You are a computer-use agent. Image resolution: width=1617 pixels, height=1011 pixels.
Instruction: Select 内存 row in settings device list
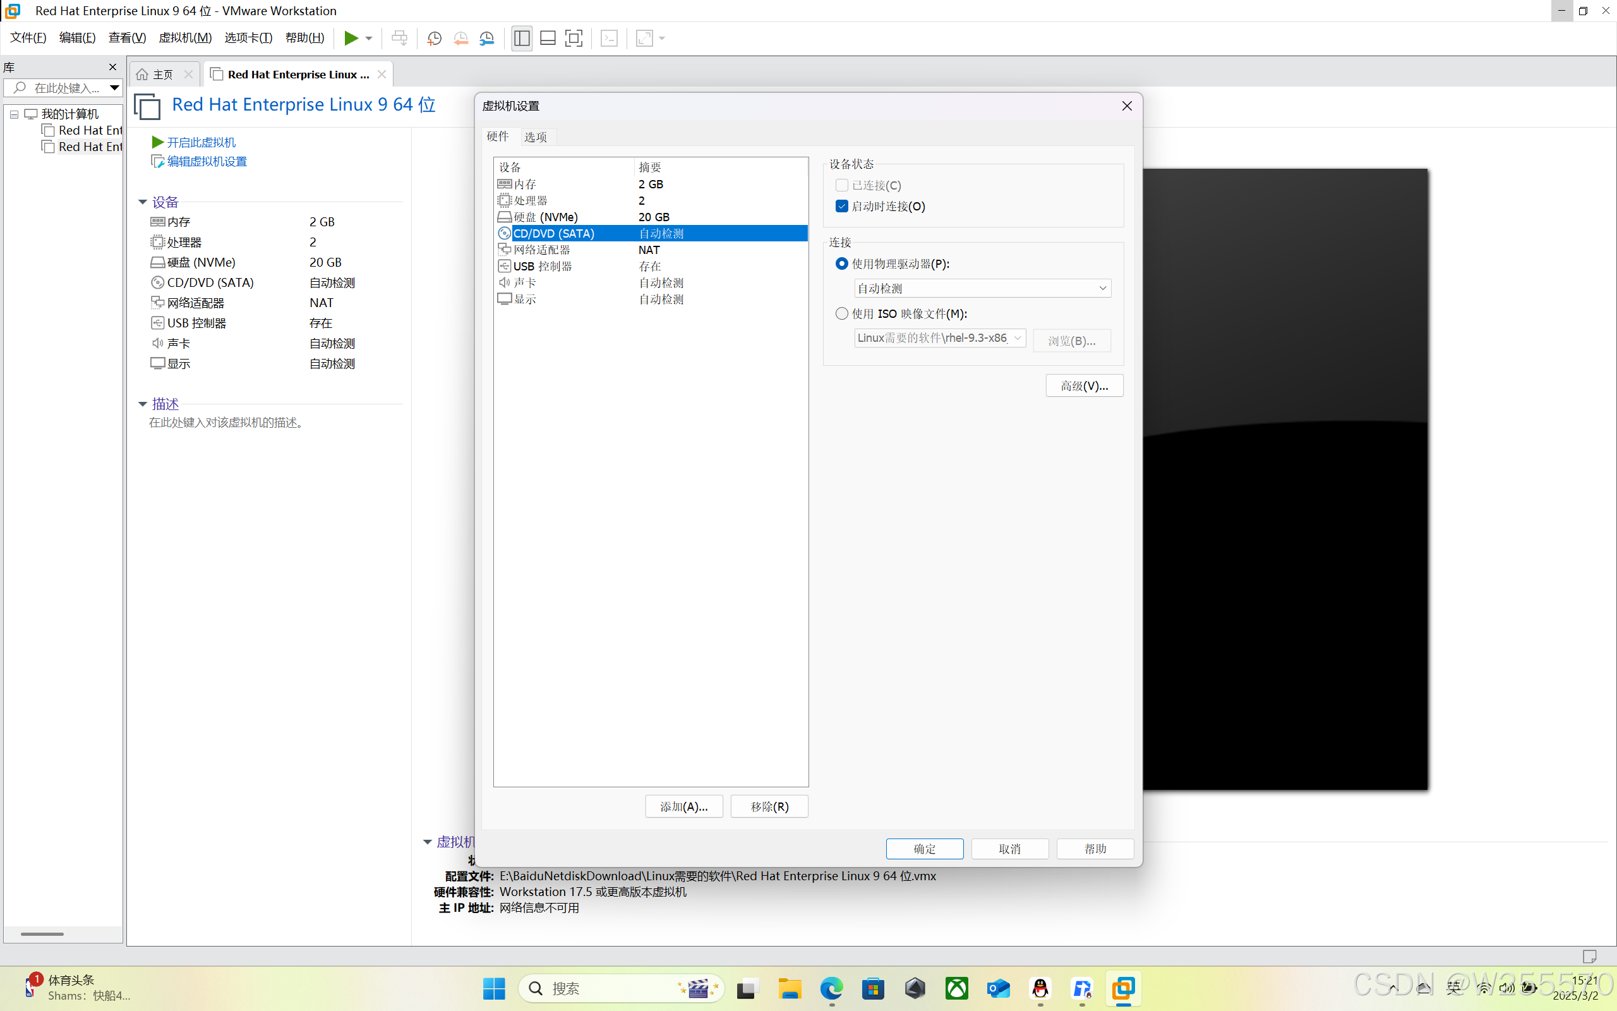pos(651,184)
